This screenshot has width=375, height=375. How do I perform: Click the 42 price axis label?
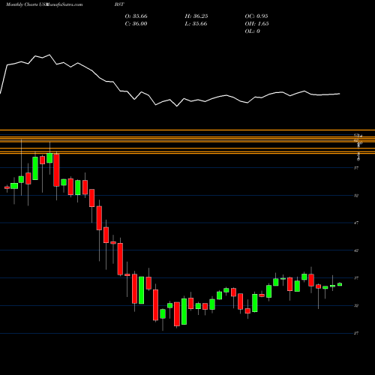point(356,250)
